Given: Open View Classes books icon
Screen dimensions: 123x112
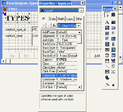Looking at the screenshot, I should [x=113, y=15].
